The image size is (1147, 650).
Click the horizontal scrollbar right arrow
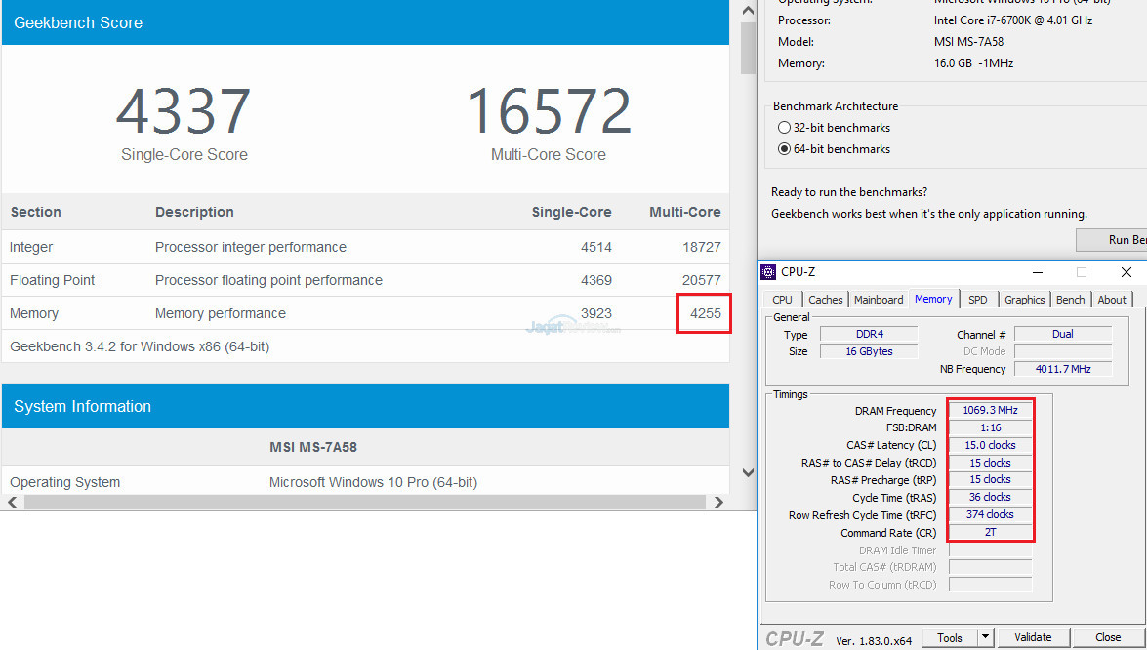[718, 502]
